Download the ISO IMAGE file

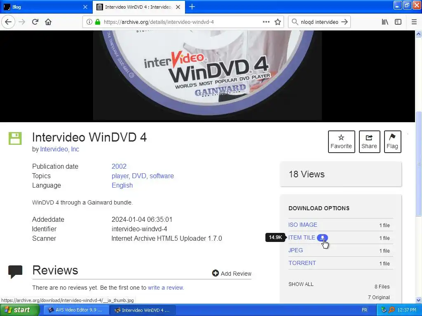[303, 225]
